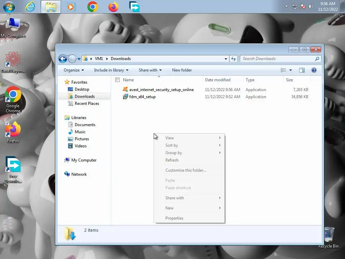Open Explorer Help question mark
Image resolution: width=345 pixels, height=259 pixels.
point(314,70)
